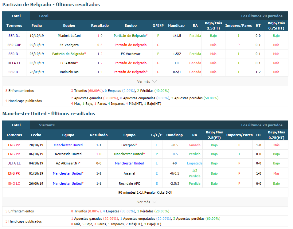Viewport: 293px width, 229px height.
Task: Click the 'Empatada' RA cell
Action: 194,163
